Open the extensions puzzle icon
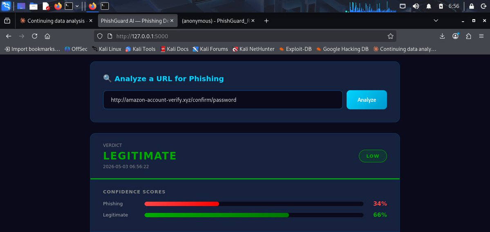This screenshot has width=490, height=232. pyautogui.click(x=468, y=36)
